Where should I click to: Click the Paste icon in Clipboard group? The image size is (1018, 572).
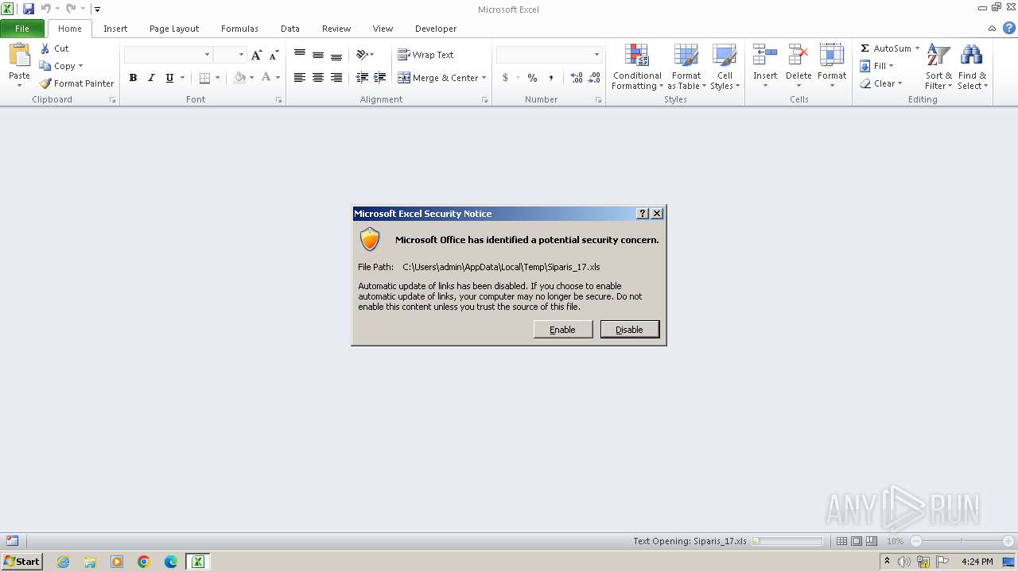[x=19, y=56]
